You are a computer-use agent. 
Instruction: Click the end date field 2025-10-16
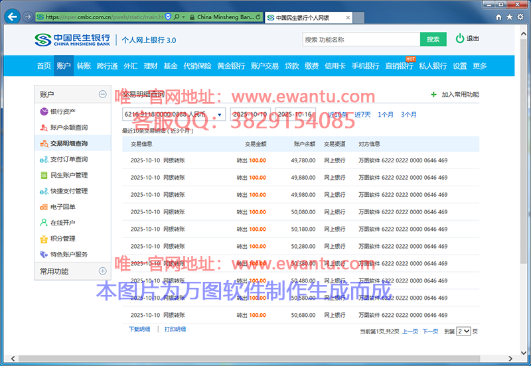295,114
